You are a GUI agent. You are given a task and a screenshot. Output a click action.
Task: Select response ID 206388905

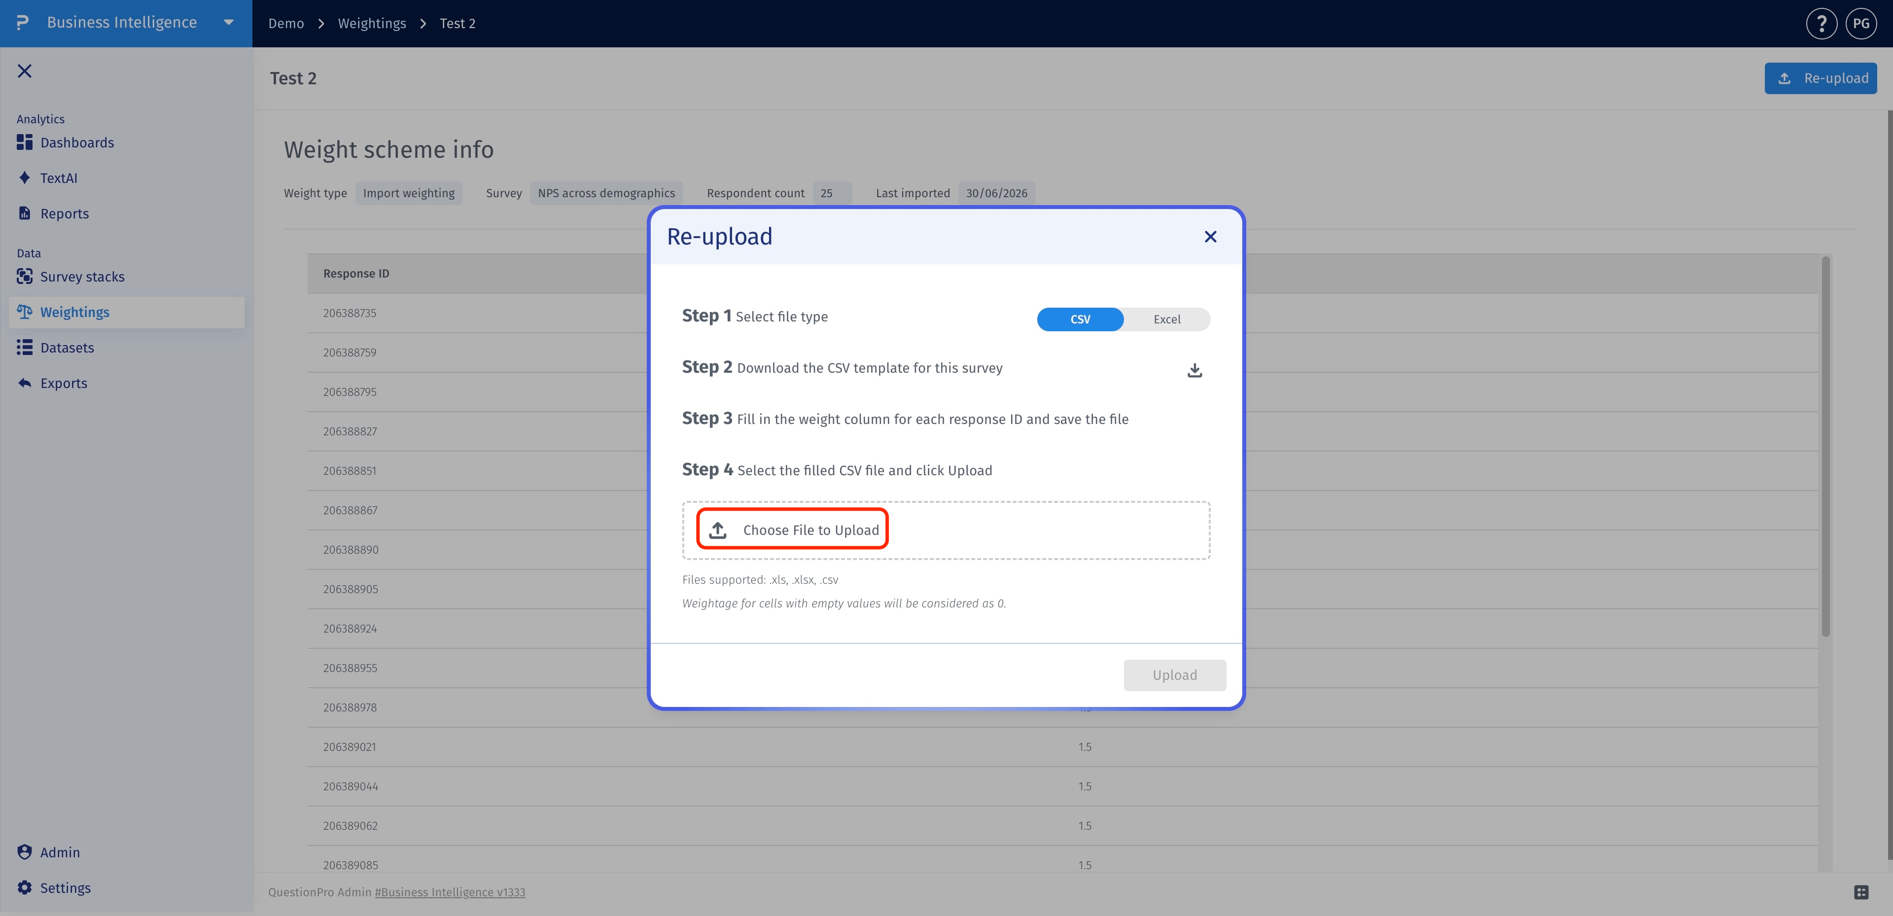click(351, 589)
